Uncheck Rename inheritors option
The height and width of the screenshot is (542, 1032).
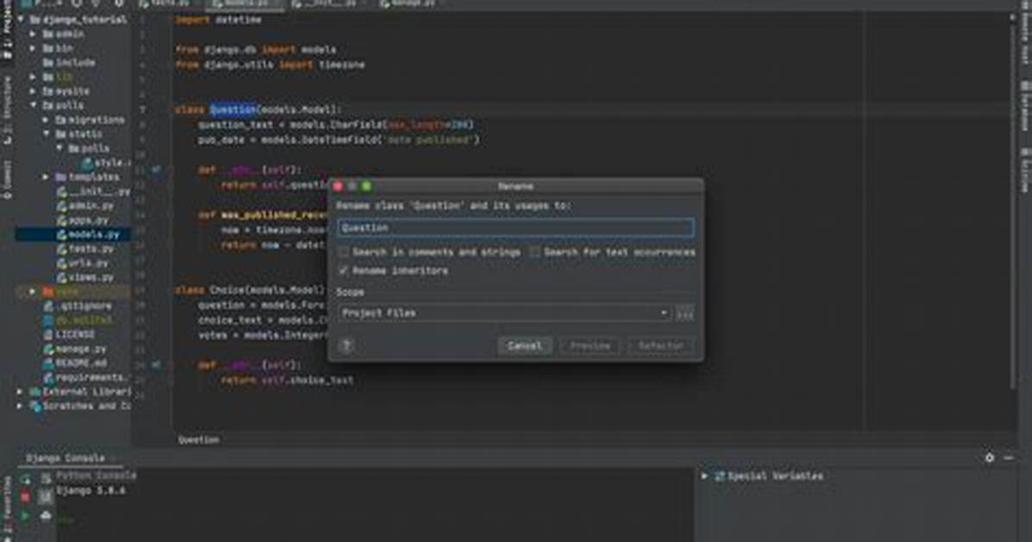pyautogui.click(x=343, y=271)
